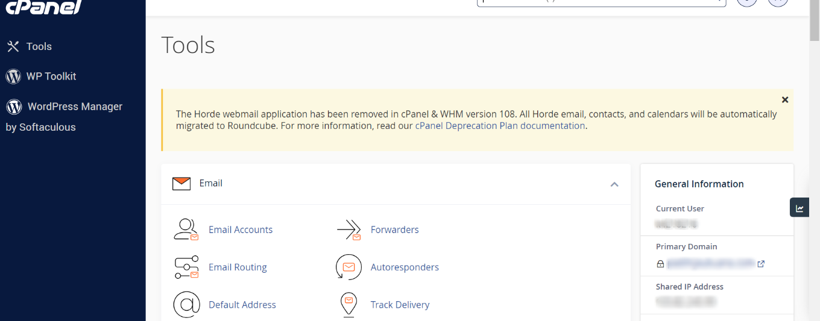Open the Default Address link

(x=242, y=305)
